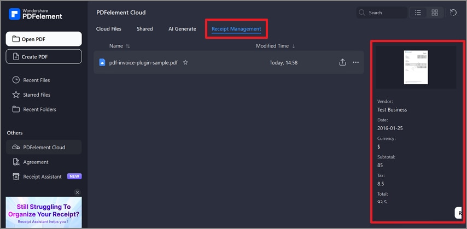Open Recent Files in sidebar
Viewport: 467px width, 229px height.
coord(36,80)
